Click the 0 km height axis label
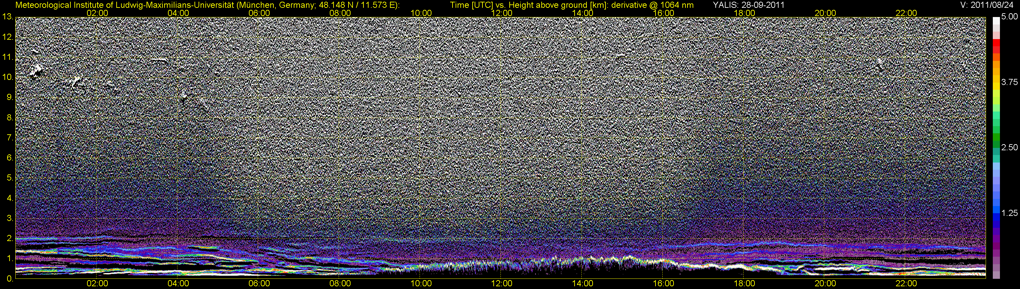 (10, 279)
